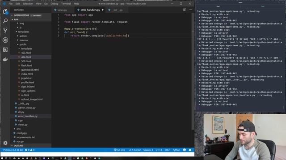Open the Debug view in activity bar
Viewport: 286px width, 160px height.
coord(5,40)
